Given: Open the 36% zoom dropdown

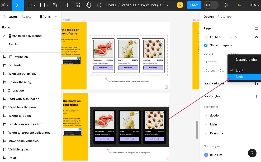Looking at the screenshot, I should pyautogui.click(x=254, y=5).
